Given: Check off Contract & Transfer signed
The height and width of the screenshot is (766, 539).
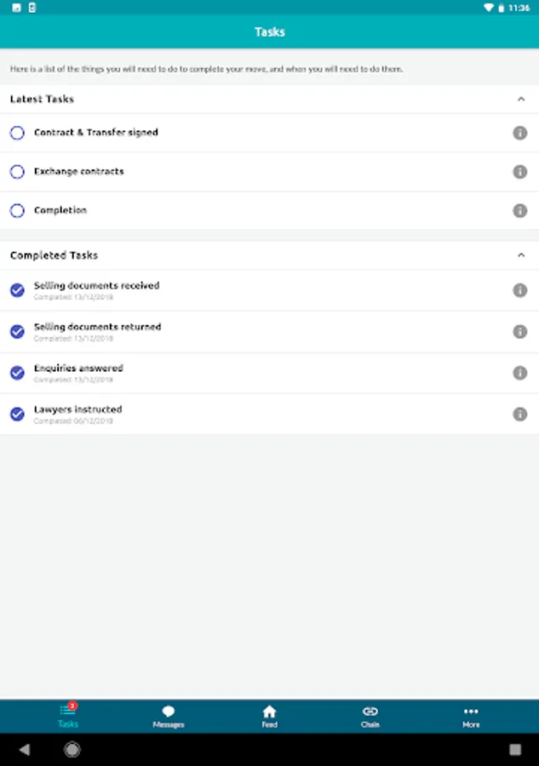Looking at the screenshot, I should (x=17, y=133).
